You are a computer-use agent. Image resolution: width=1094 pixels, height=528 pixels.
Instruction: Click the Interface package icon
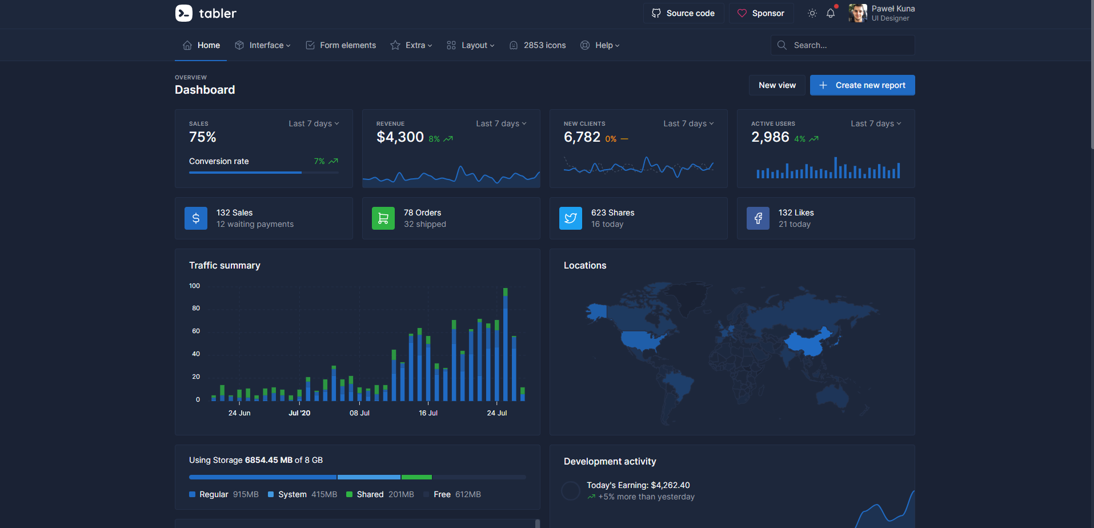click(239, 45)
